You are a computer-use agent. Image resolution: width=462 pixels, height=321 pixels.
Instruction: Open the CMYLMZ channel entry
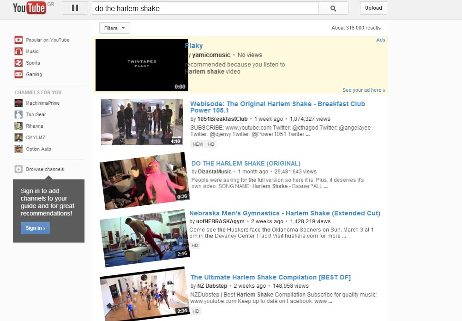click(18, 137)
